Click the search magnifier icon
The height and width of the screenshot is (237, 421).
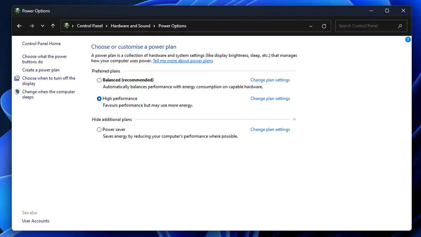click(400, 26)
